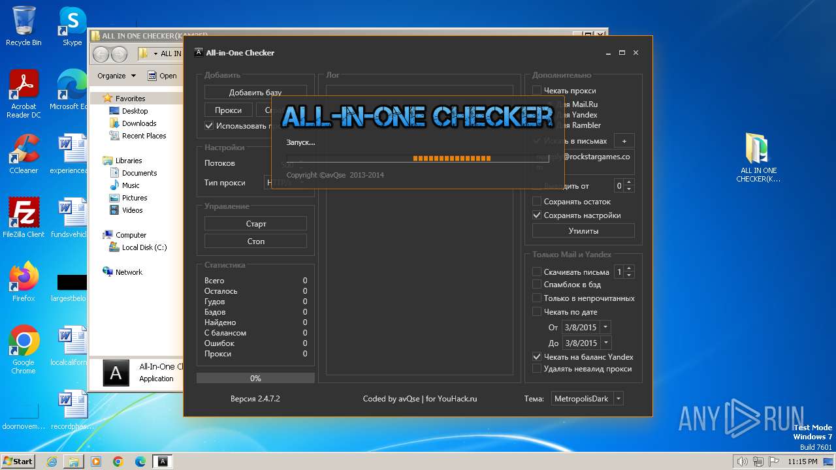Screen dimensions: 836x470
Task: Click the orange splash loading progress bar
Action: coord(417,159)
